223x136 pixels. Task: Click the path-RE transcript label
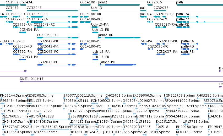[182, 25]
